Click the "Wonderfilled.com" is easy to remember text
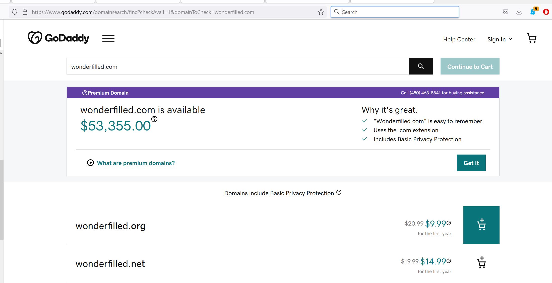Viewport: 552px width, 283px height. pos(428,121)
